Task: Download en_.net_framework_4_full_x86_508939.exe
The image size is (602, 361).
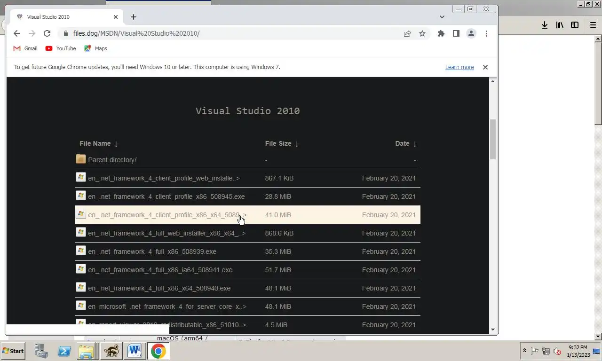Action: click(x=152, y=251)
